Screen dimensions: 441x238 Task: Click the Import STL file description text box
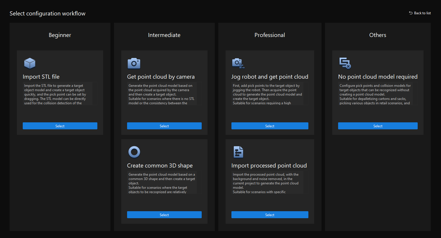tap(58, 94)
